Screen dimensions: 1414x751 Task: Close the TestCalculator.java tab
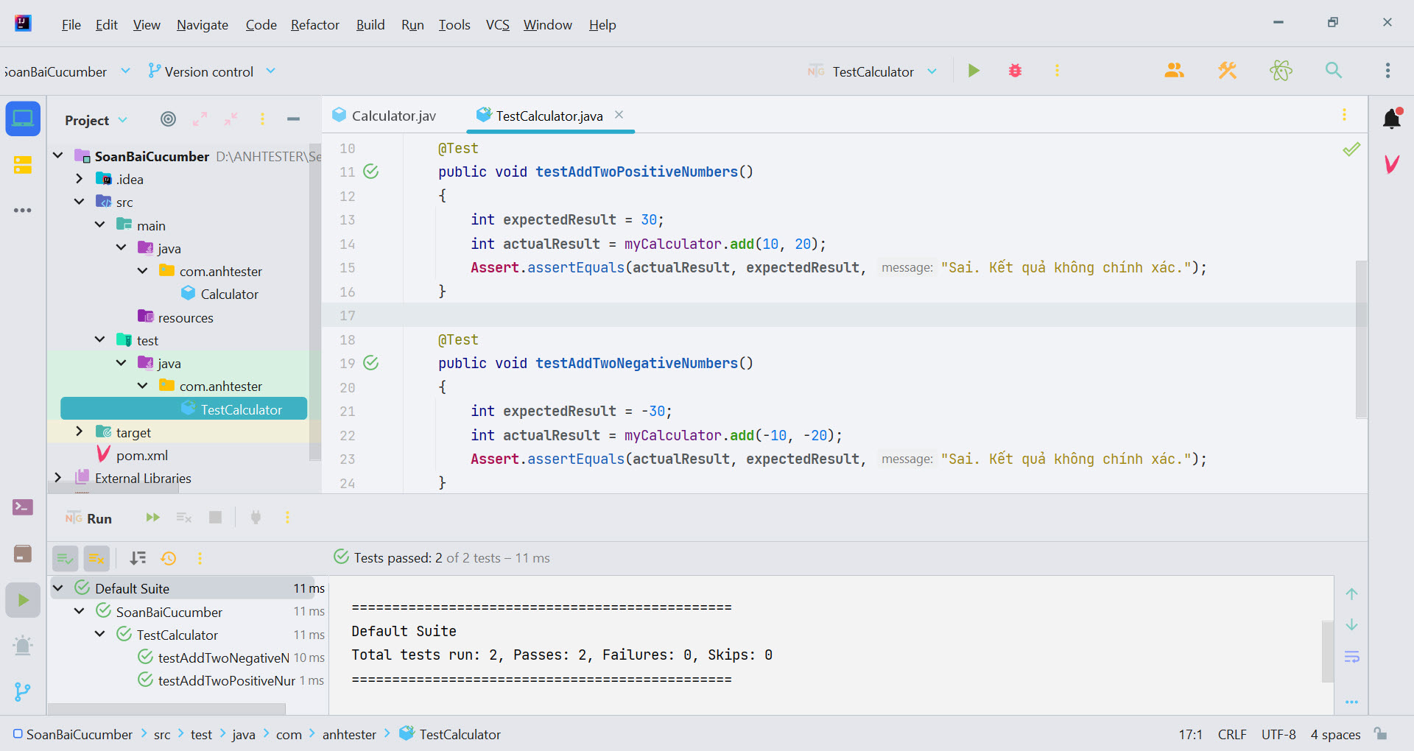pos(619,115)
